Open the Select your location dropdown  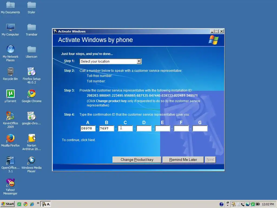pyautogui.click(x=110, y=61)
